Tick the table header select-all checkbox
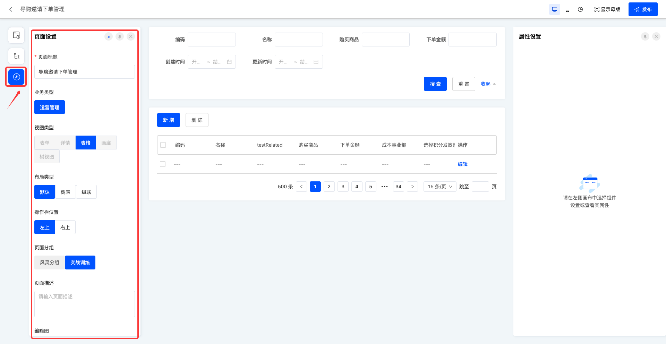Screen dimensions: 666x344 coord(163,145)
